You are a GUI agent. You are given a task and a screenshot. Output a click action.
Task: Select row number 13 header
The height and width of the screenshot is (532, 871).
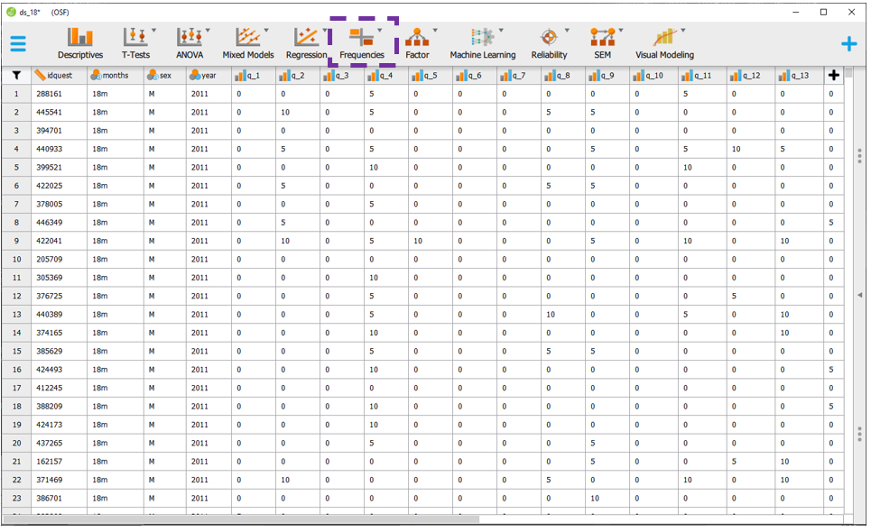16,314
